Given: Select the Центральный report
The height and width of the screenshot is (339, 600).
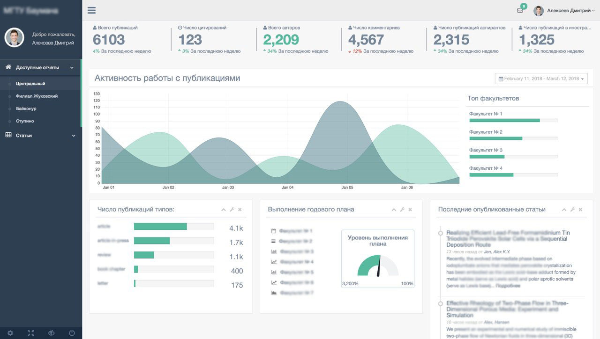Looking at the screenshot, I should coord(30,84).
